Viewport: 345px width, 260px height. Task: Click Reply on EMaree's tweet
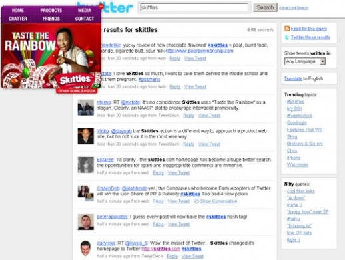[158, 173]
